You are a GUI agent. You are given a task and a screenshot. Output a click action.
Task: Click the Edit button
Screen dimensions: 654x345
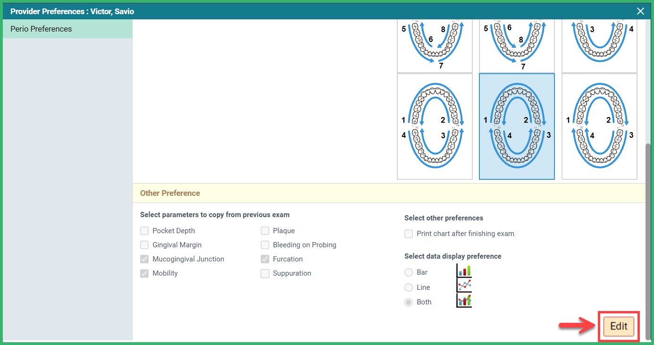pyautogui.click(x=619, y=326)
